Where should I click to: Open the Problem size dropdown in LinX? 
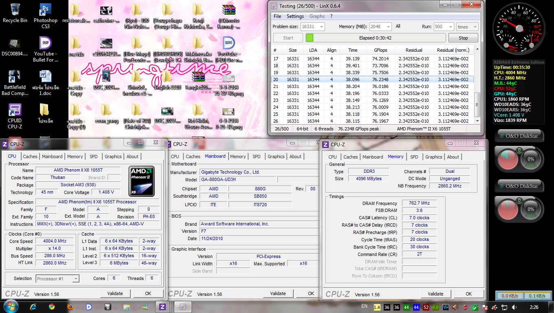[321, 27]
